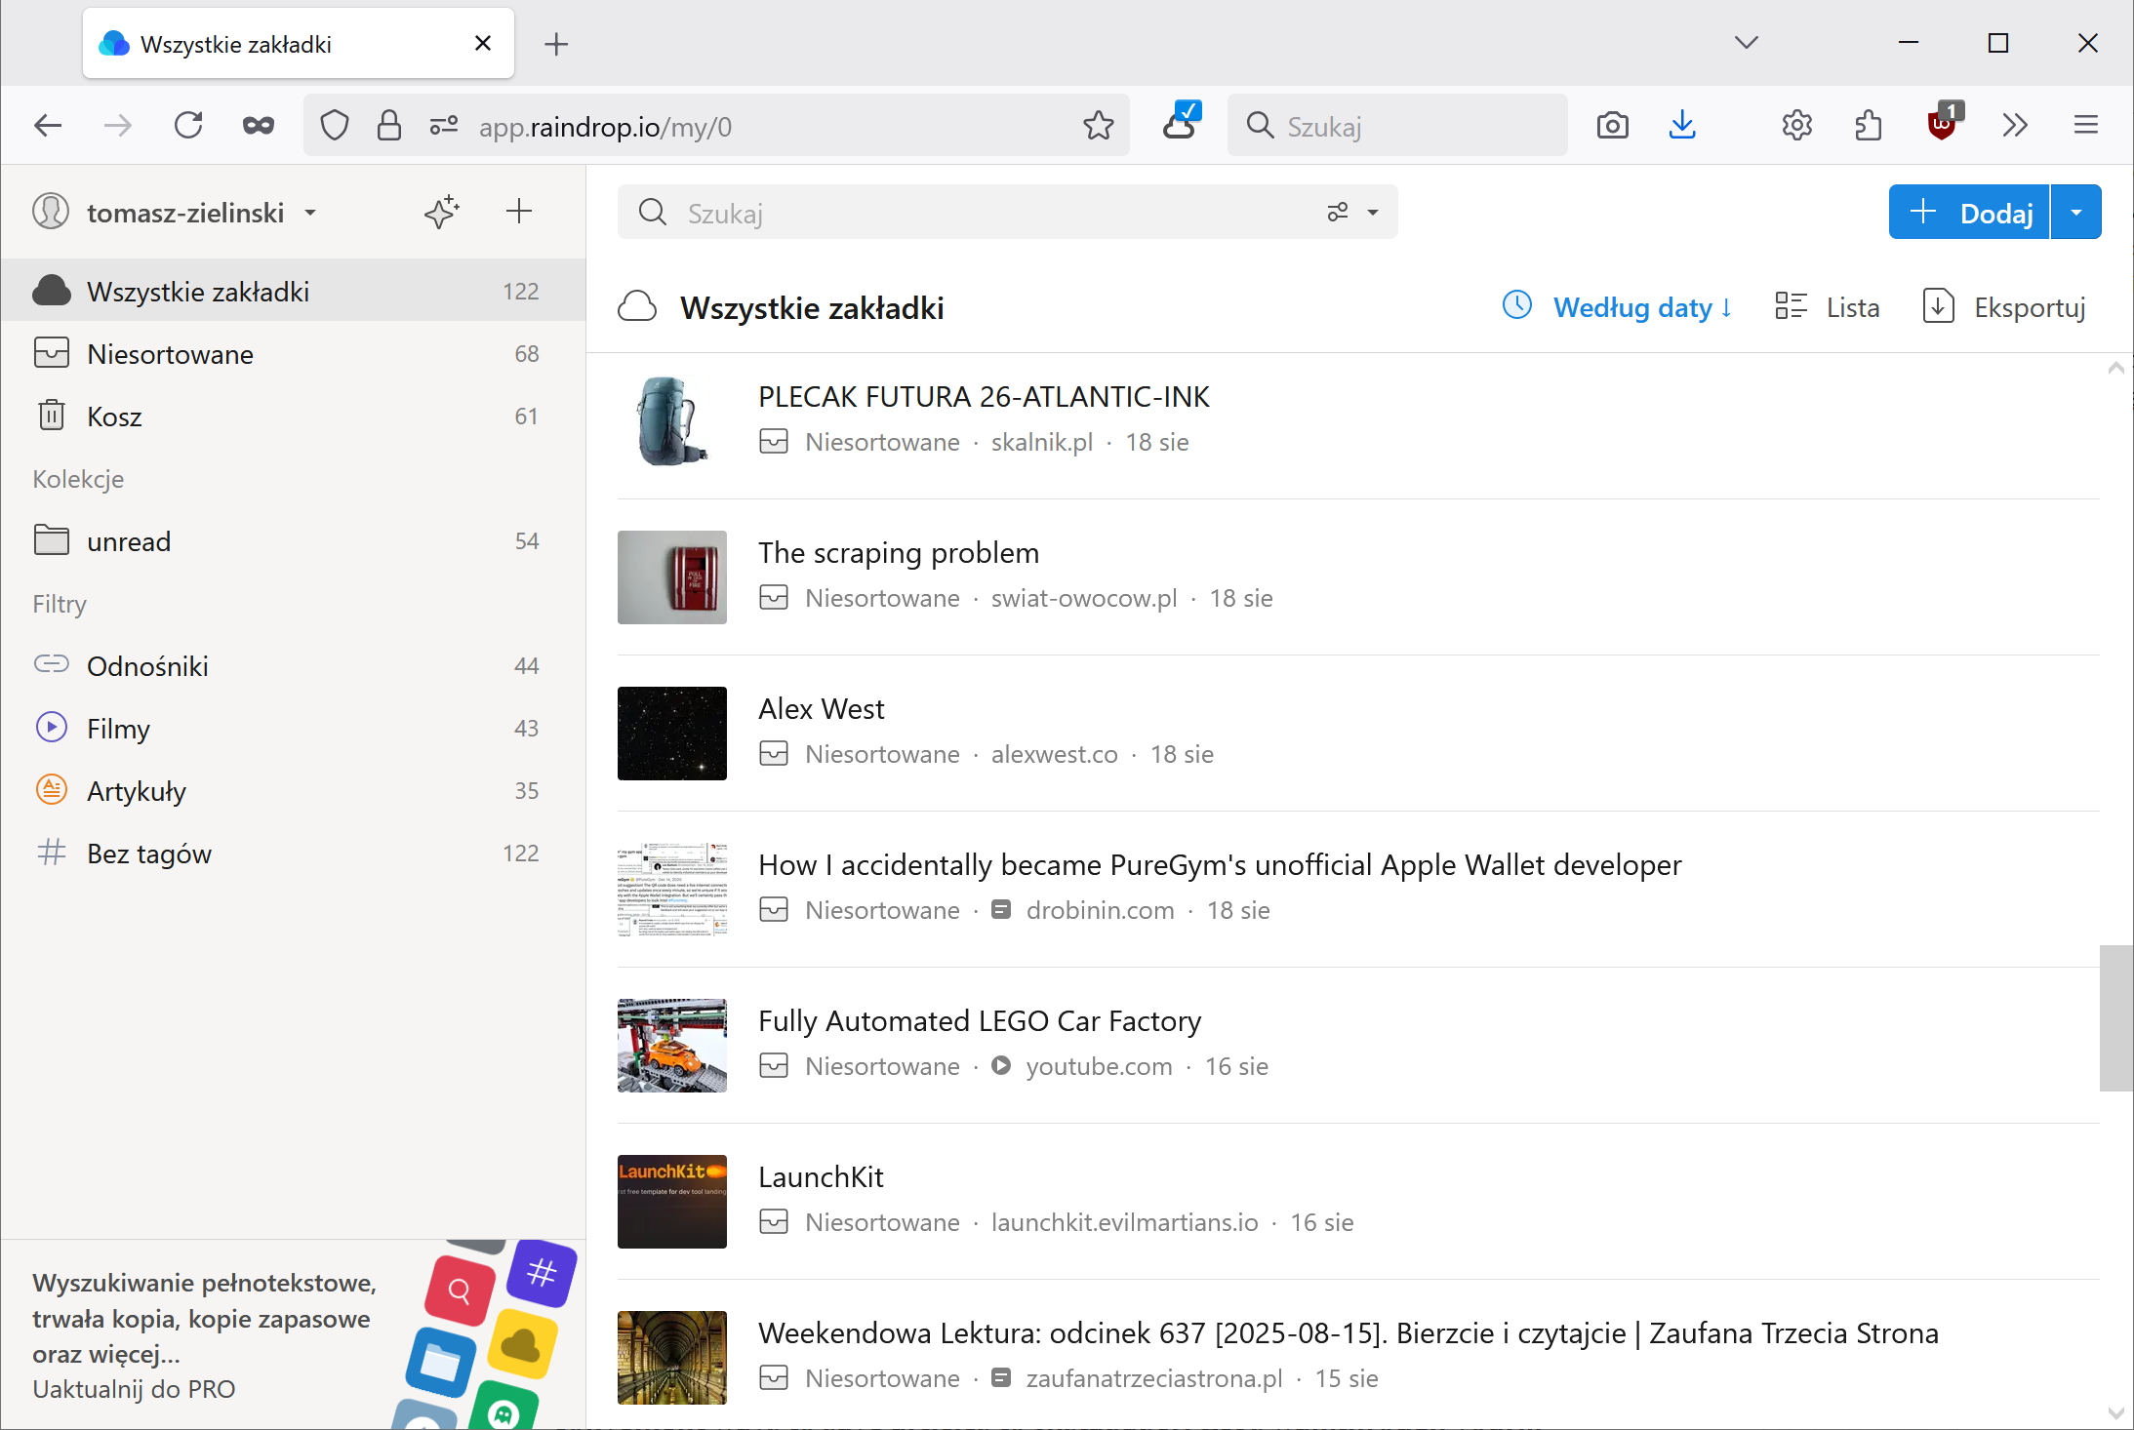
Task: Open the unread collection
Action: tap(293, 540)
